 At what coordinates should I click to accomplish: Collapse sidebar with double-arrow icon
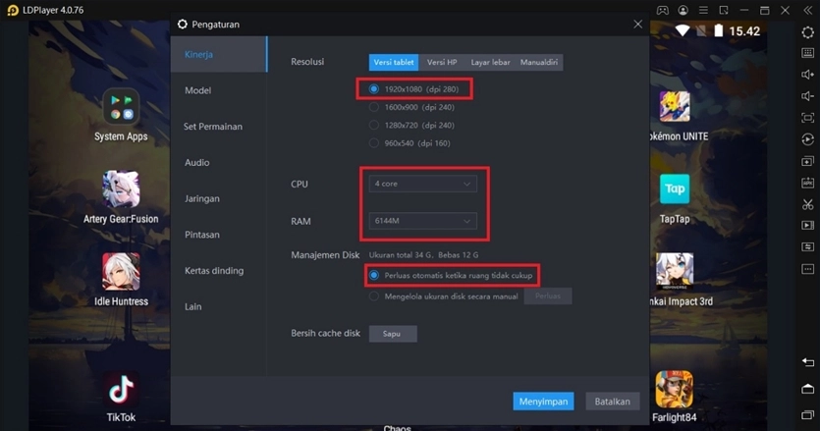[x=808, y=11]
